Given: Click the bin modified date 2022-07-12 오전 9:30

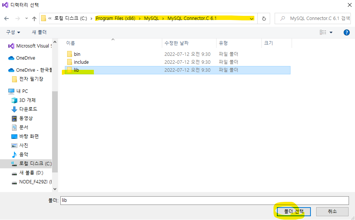Looking at the screenshot, I should (187, 54).
